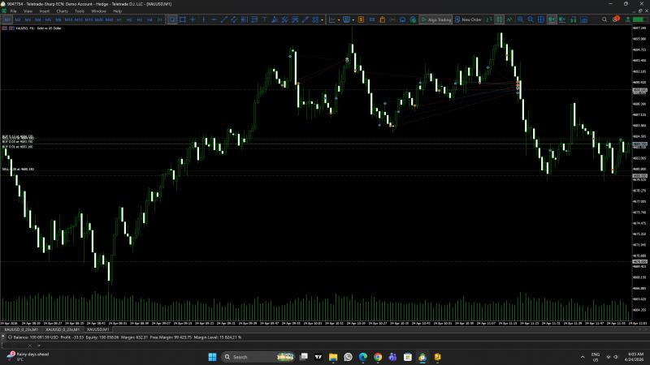Open the Help menu

pos(117,11)
